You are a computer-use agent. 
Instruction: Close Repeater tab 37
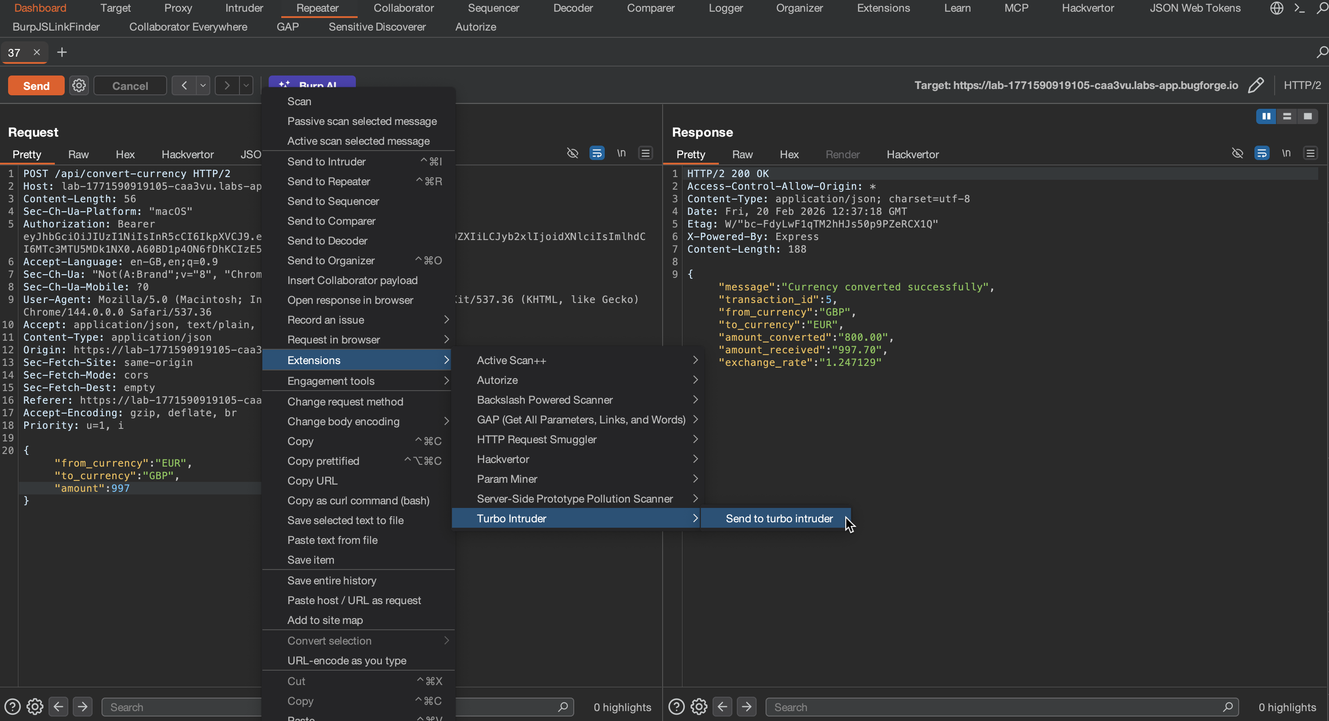click(37, 52)
